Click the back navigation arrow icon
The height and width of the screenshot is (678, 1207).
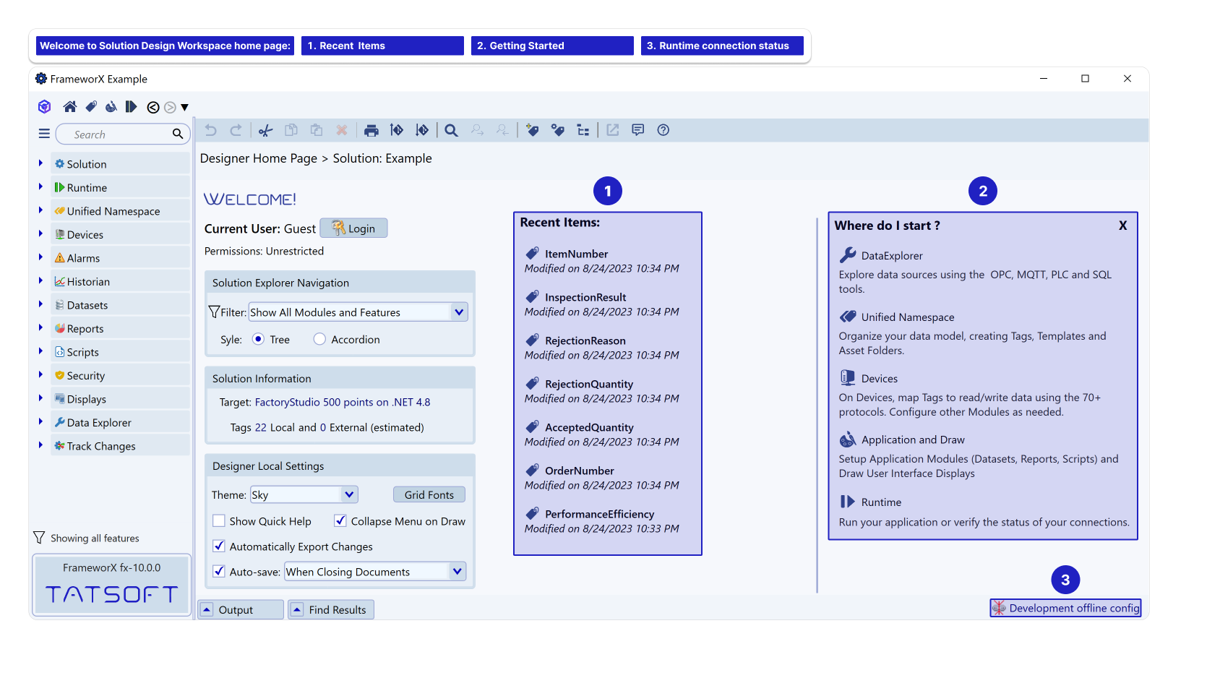[153, 107]
